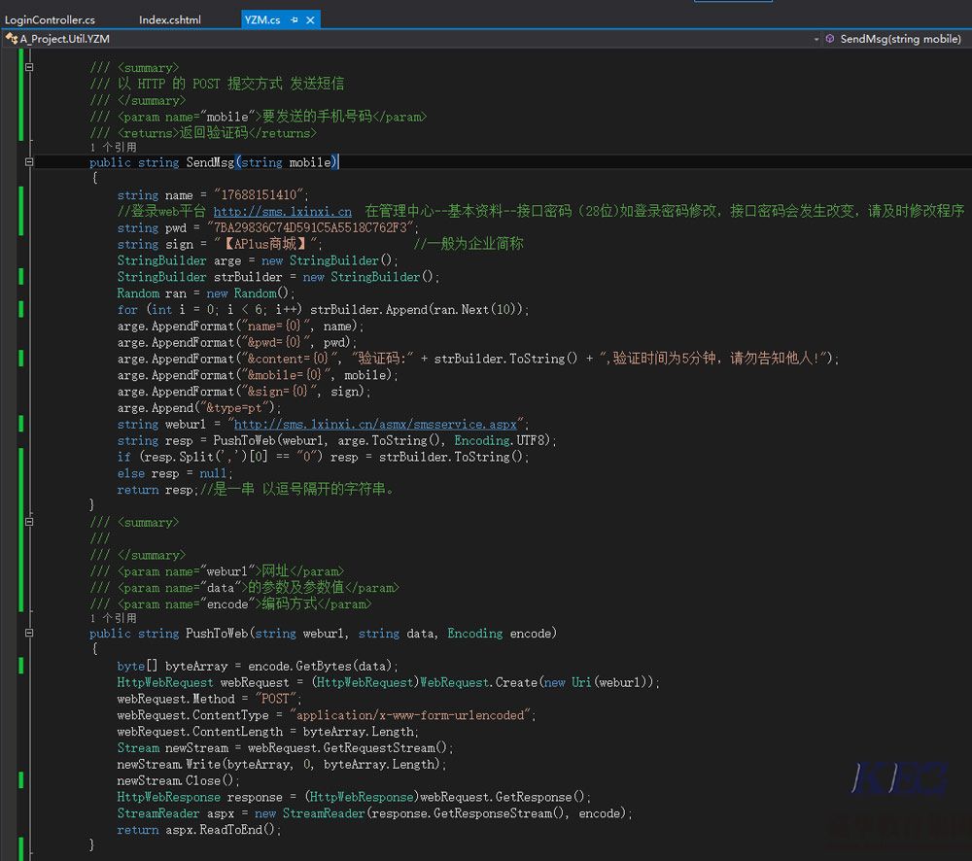Switch to the LoginController.cs tab

(50, 19)
